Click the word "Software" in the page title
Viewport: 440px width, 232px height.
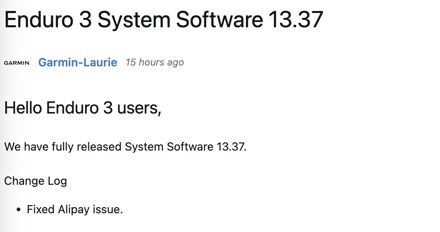tap(220, 20)
